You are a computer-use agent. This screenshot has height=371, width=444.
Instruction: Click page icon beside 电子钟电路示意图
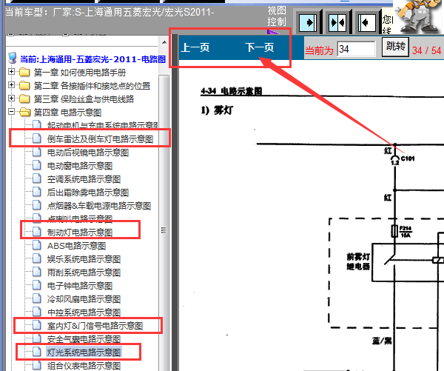coord(36,285)
